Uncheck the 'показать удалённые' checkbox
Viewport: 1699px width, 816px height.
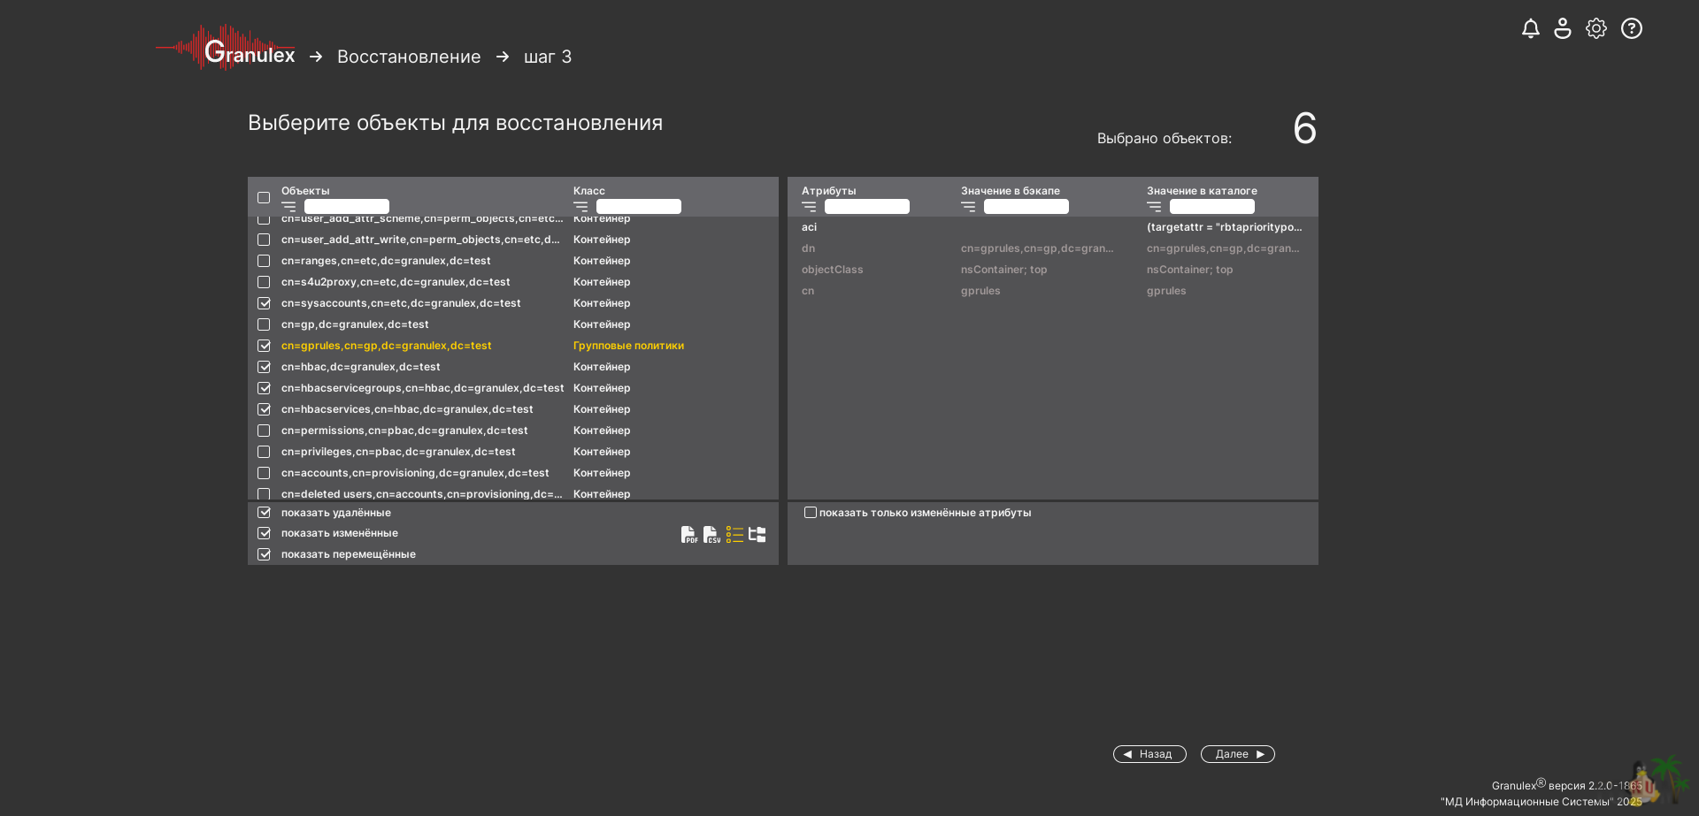click(x=264, y=513)
